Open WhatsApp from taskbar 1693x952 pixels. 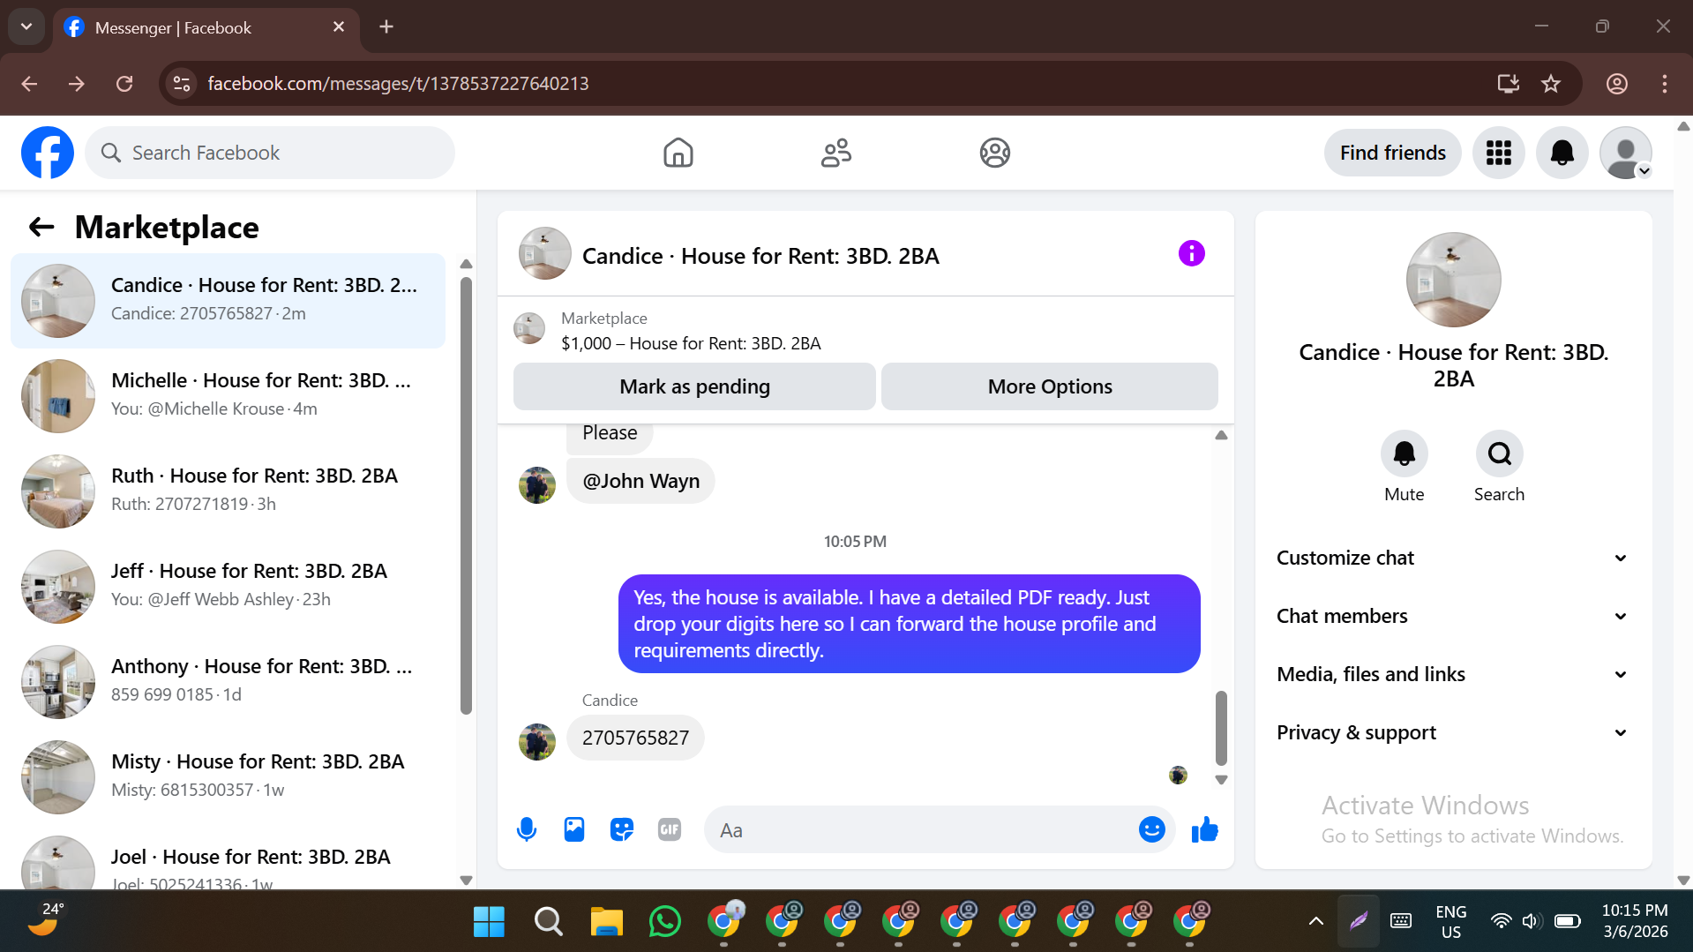664,921
